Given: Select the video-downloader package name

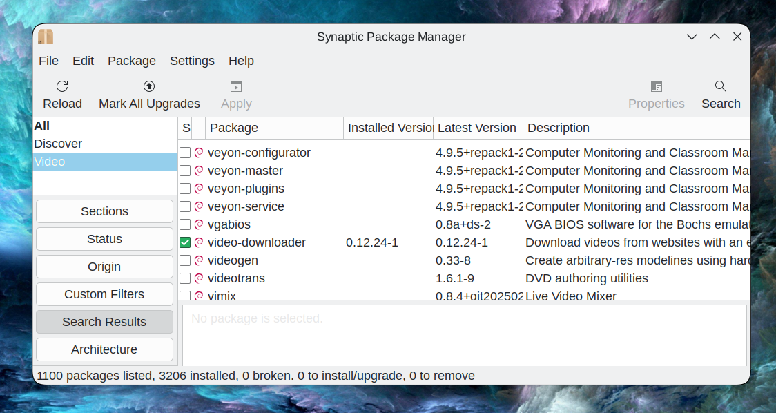Looking at the screenshot, I should tap(256, 242).
